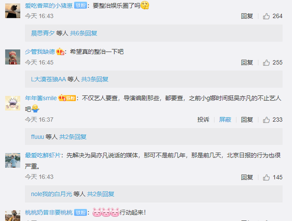
Task: Like 最爱吃鲜虾片's comment with 145 likes
Action: (x=266, y=177)
